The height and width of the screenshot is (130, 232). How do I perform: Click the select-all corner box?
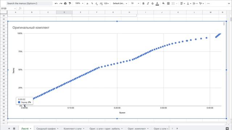tap(4, 12)
